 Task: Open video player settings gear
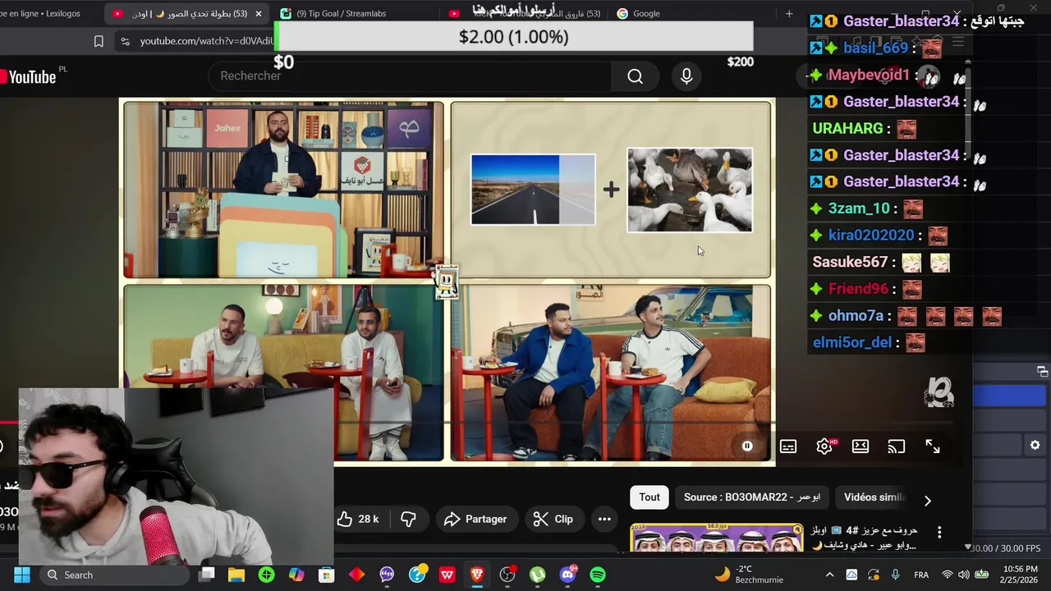824,446
